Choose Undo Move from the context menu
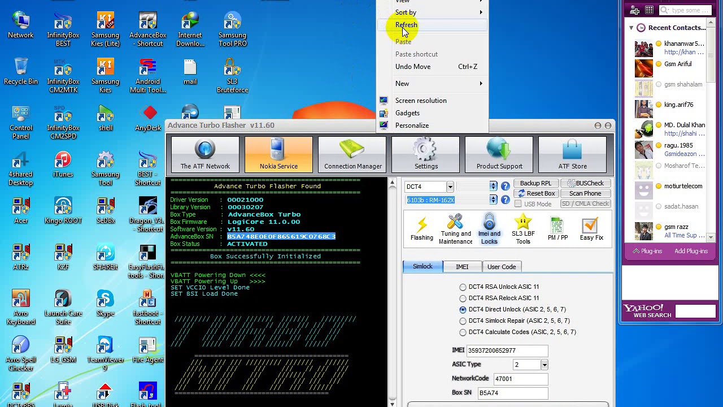This screenshot has height=407, width=723. [x=433, y=67]
